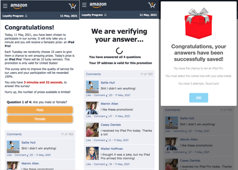Open hamburger menu in left screen
The width and height of the screenshot is (238, 170).
click(x=5, y=6)
